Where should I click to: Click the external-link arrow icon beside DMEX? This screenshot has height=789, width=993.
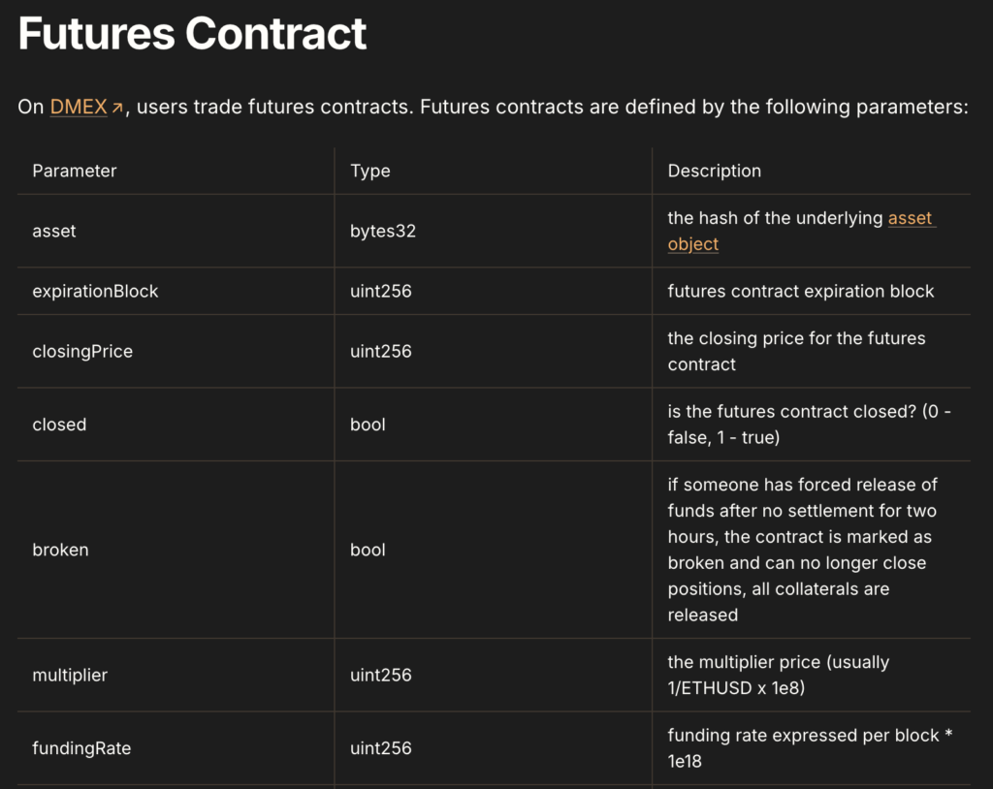pyautogui.click(x=117, y=108)
